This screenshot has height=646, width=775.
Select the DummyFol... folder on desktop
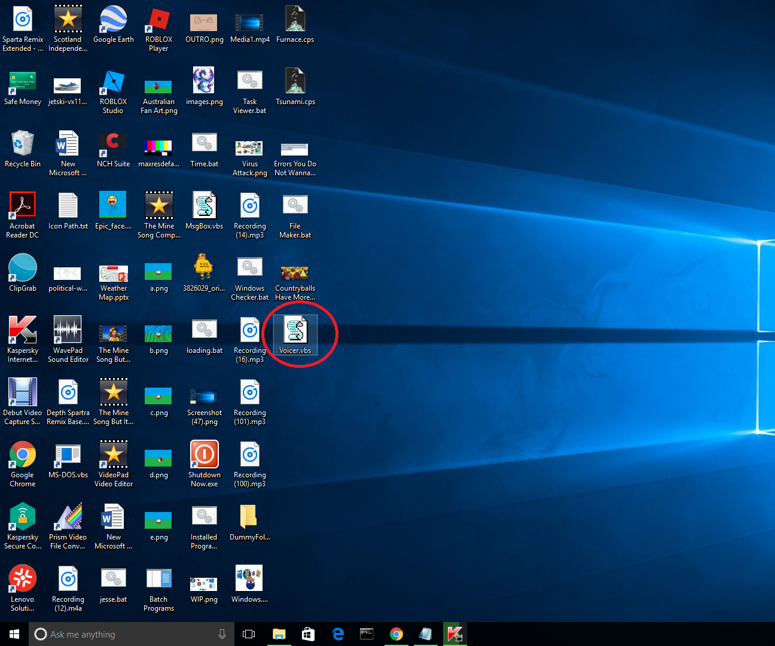249,517
